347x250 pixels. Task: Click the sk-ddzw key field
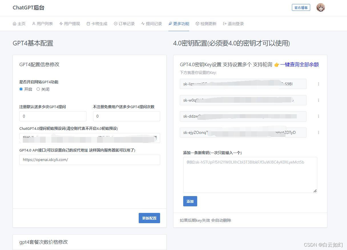243,116
